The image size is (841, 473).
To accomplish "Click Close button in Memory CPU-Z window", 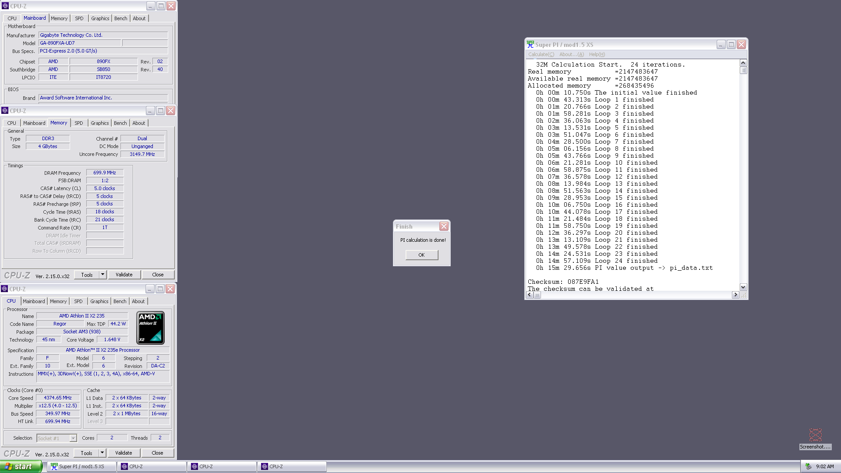I will pos(158,275).
